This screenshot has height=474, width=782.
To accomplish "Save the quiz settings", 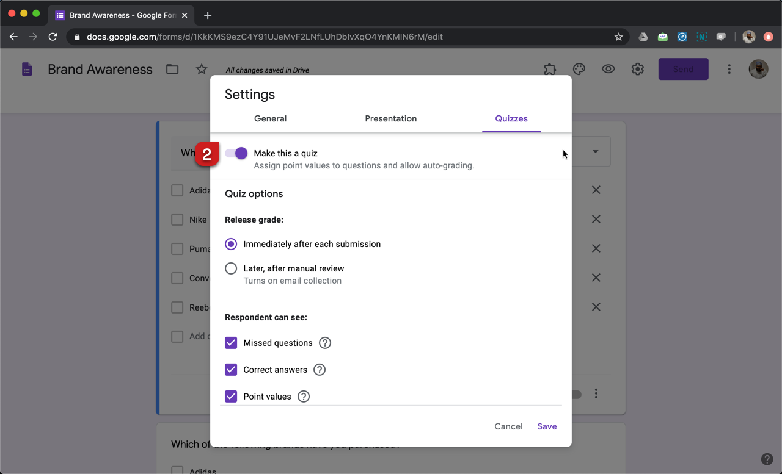I will 547,426.
